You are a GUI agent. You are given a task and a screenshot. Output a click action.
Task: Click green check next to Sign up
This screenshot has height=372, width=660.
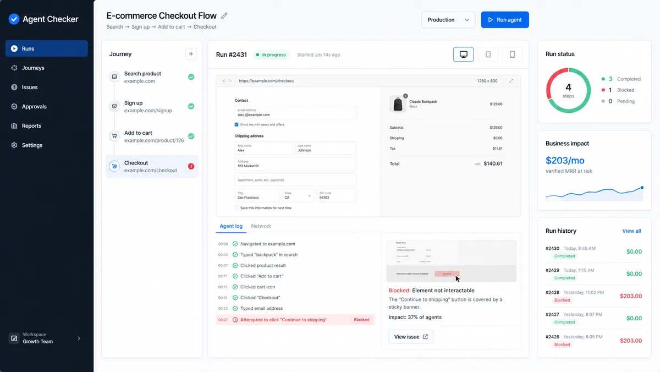point(191,106)
